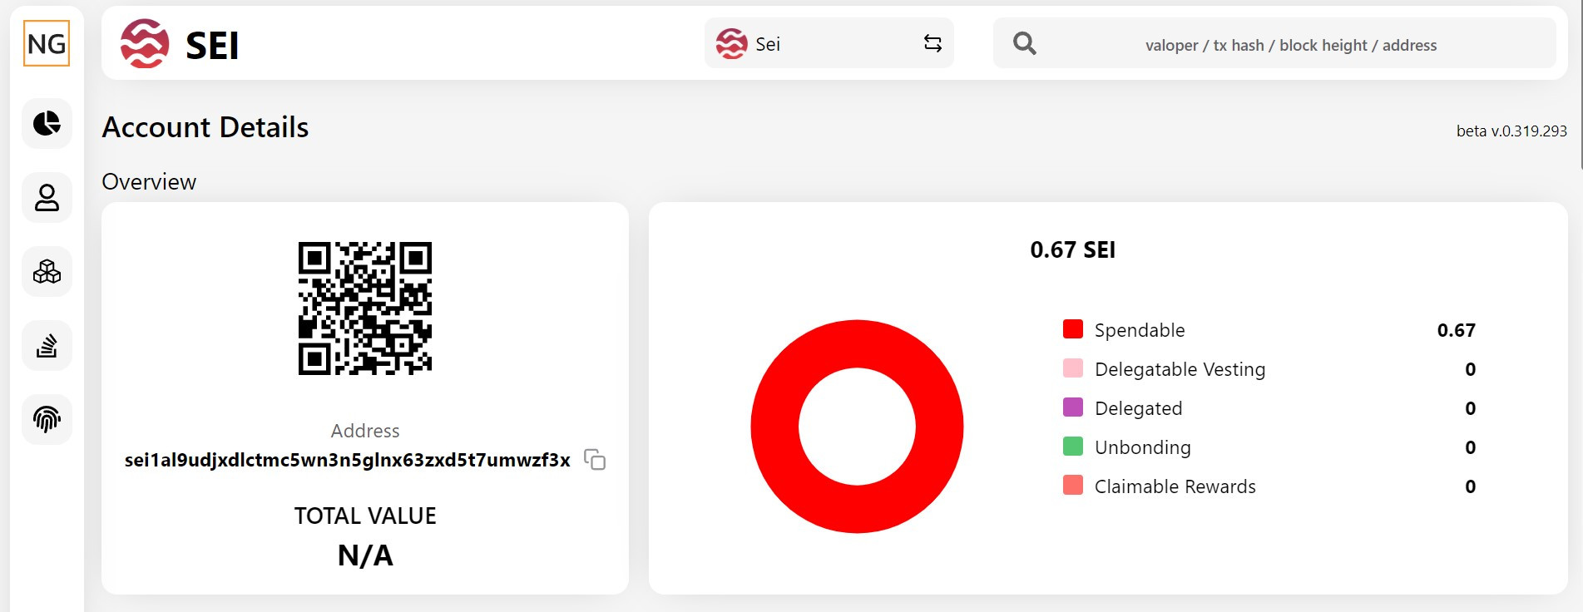Image resolution: width=1583 pixels, height=612 pixels.
Task: Click the "Spendable" legend label
Action: (x=1140, y=330)
